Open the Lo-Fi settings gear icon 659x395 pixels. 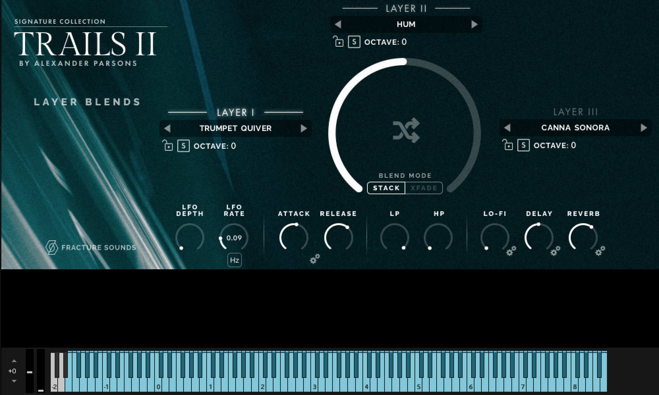point(511,251)
